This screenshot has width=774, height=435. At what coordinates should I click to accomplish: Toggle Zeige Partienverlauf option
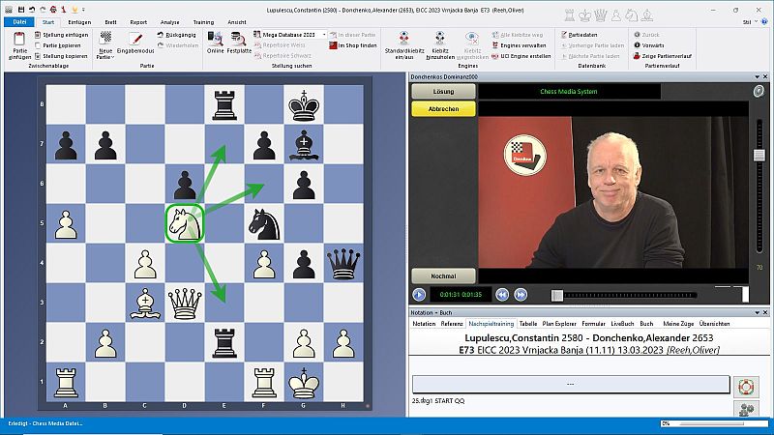(669, 56)
